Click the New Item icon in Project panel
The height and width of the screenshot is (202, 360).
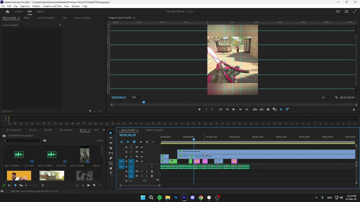[94, 185]
